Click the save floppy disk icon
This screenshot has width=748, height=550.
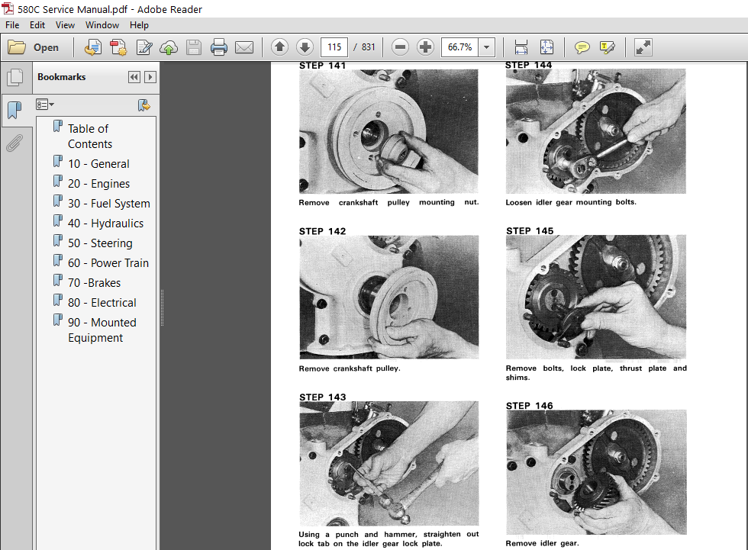[x=194, y=47]
